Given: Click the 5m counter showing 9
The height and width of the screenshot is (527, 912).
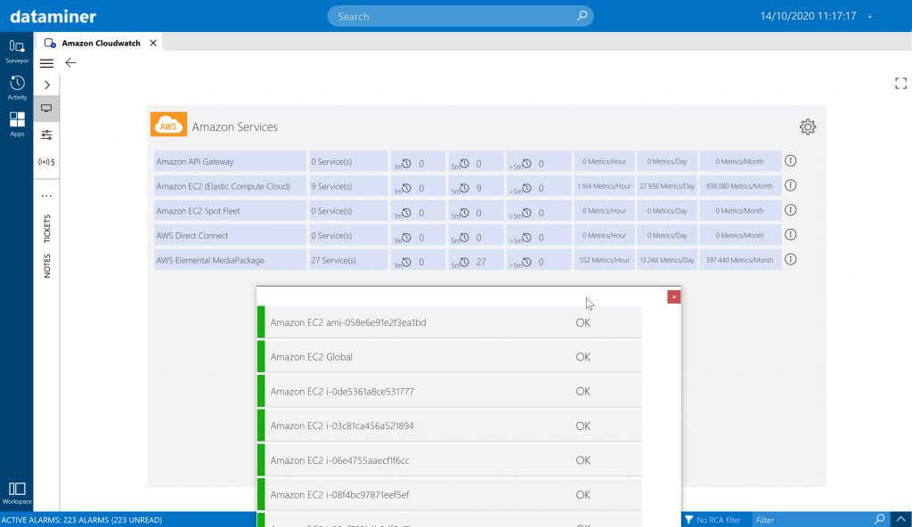Looking at the screenshot, I should [476, 187].
